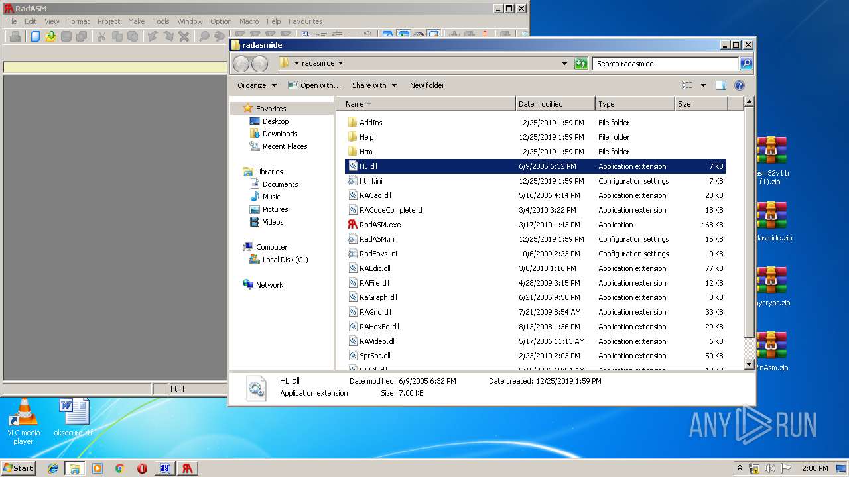Expand the root breadcrumb arrow before radasmide
849x477 pixels.
[296, 64]
